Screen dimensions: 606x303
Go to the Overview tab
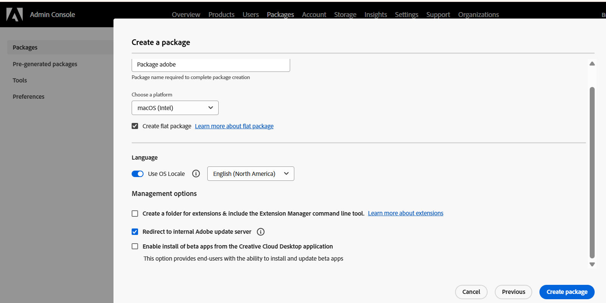coord(186,14)
